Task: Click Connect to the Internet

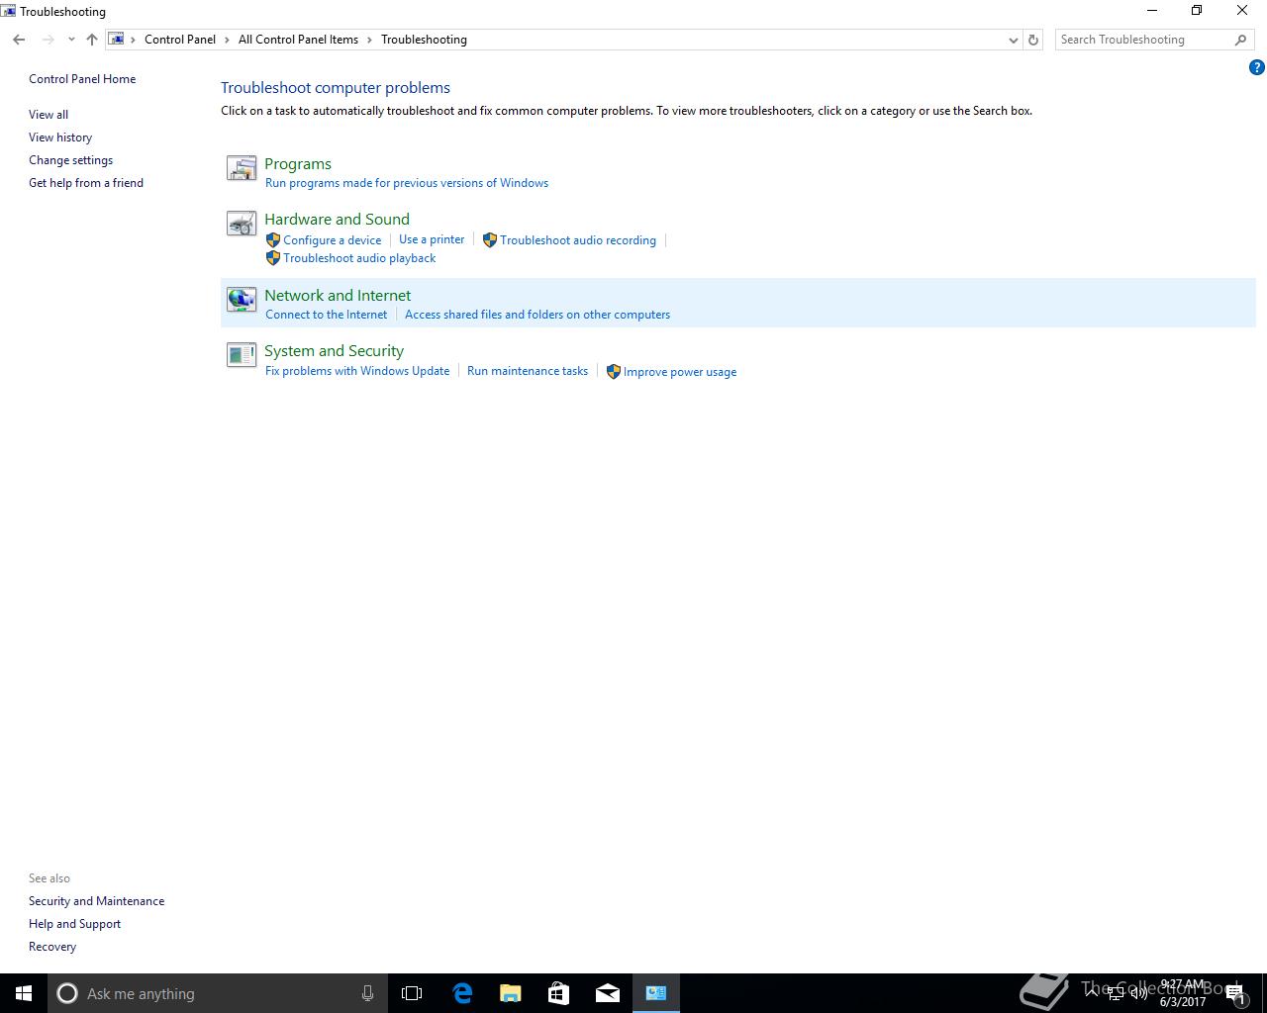Action: click(x=327, y=315)
